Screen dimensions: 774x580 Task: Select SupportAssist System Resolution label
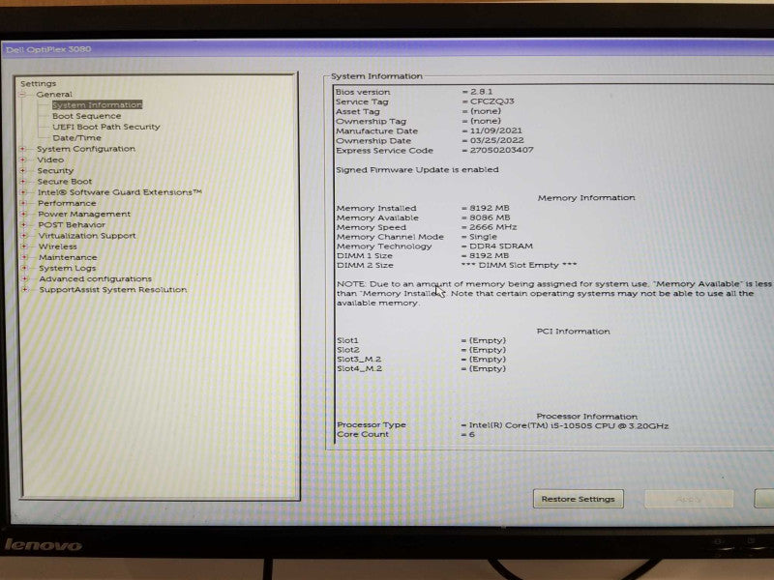113,290
